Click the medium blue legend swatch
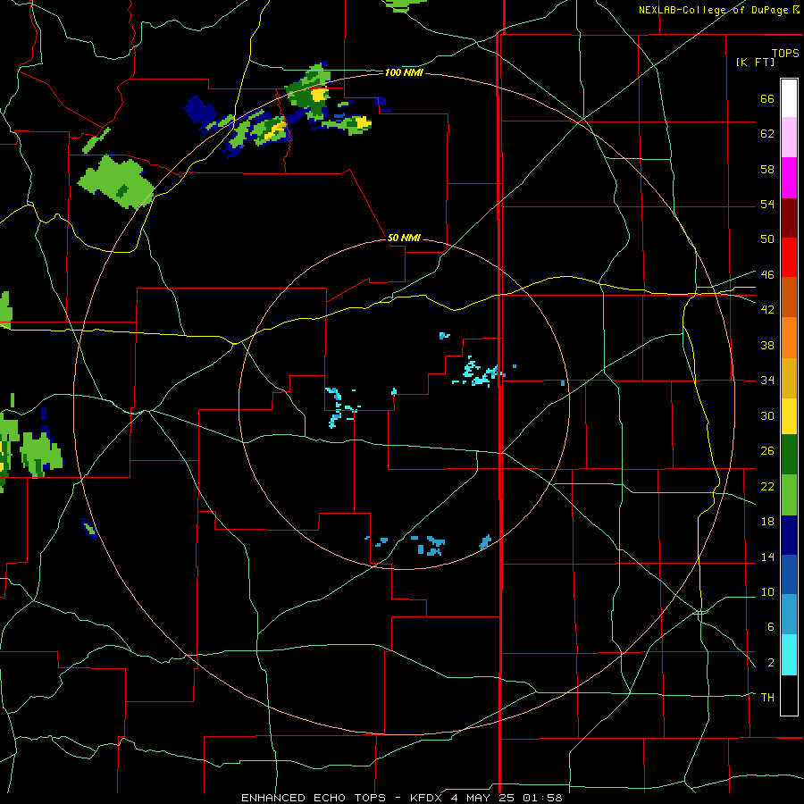Screen dimensions: 804x804 pos(789,574)
